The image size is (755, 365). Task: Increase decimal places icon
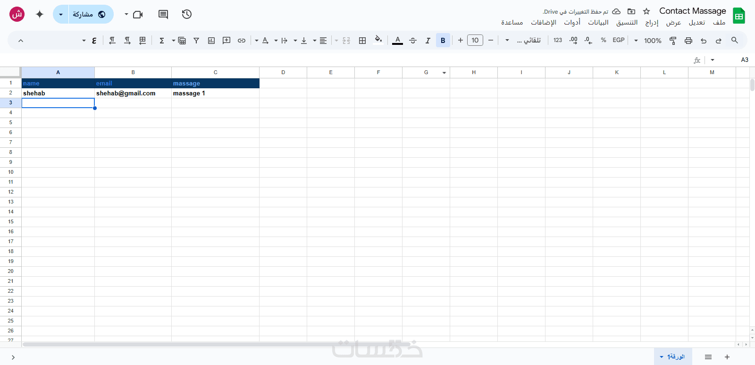(x=573, y=41)
